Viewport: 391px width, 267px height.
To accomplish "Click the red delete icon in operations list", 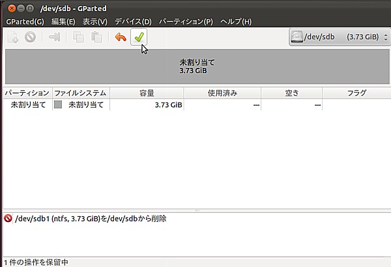I will [8, 219].
